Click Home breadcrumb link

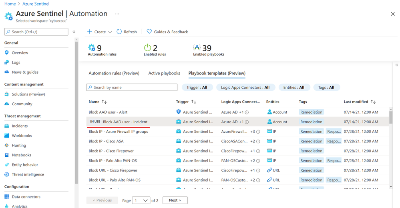[x=10, y=4]
